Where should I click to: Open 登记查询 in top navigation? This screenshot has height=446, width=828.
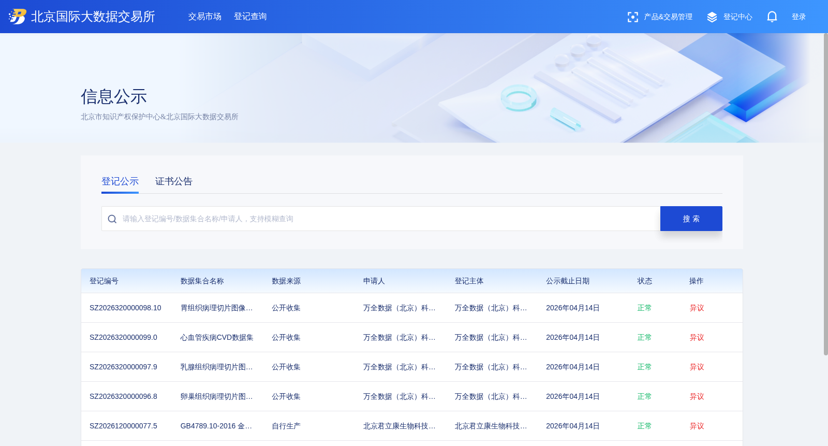click(x=250, y=17)
